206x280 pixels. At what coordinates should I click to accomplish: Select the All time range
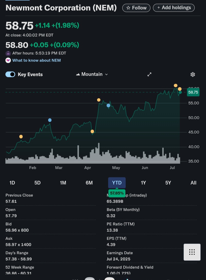pyautogui.click(x=193, y=183)
